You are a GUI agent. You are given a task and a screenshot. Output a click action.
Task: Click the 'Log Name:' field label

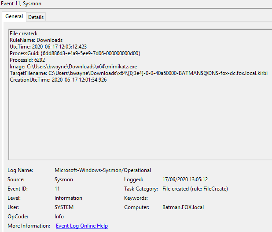point(20,170)
